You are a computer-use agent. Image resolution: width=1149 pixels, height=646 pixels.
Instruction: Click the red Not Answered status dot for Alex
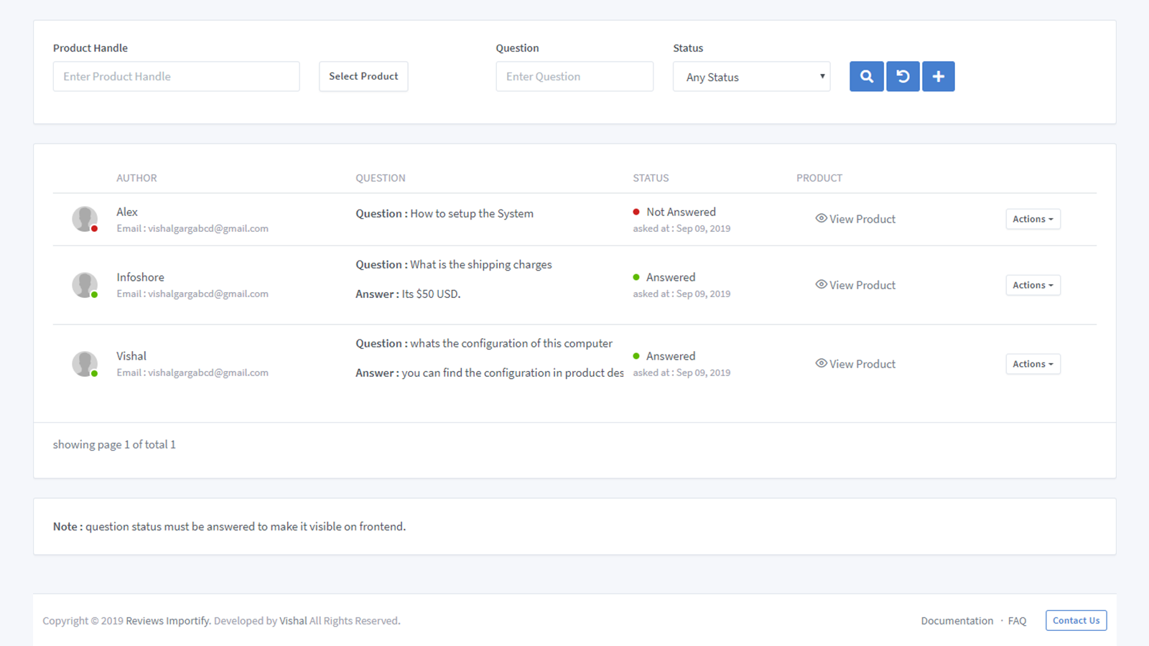(x=636, y=212)
